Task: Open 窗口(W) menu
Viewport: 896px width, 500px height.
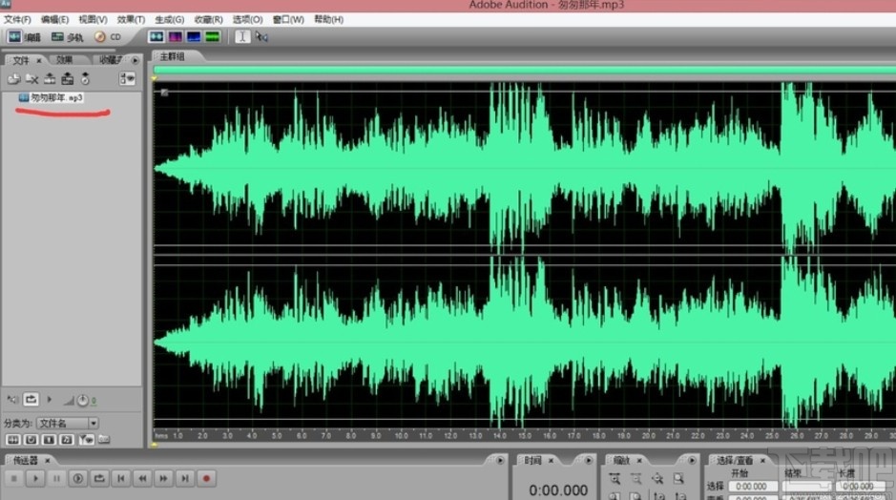Action: tap(288, 19)
